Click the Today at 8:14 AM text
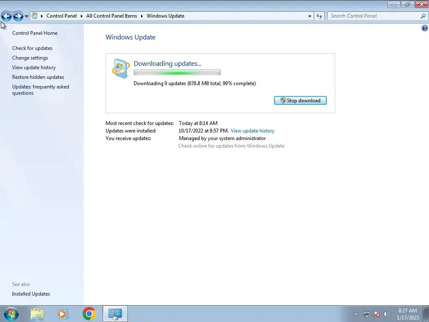Viewport: 429px width, 322px height. 198,123
